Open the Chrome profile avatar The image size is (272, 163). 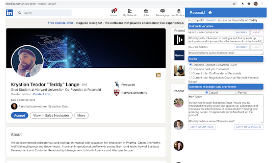click(x=255, y=4)
